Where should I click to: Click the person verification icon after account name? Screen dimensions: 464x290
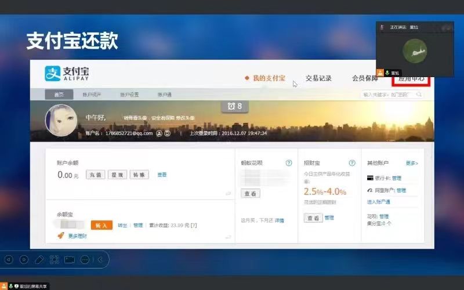coord(159,133)
